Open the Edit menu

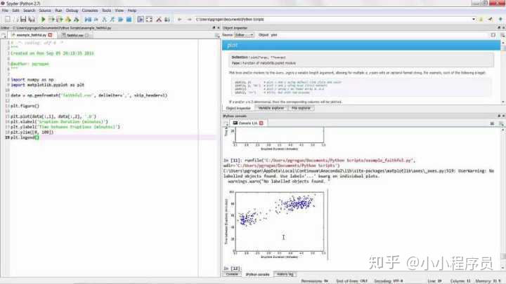coord(15,11)
